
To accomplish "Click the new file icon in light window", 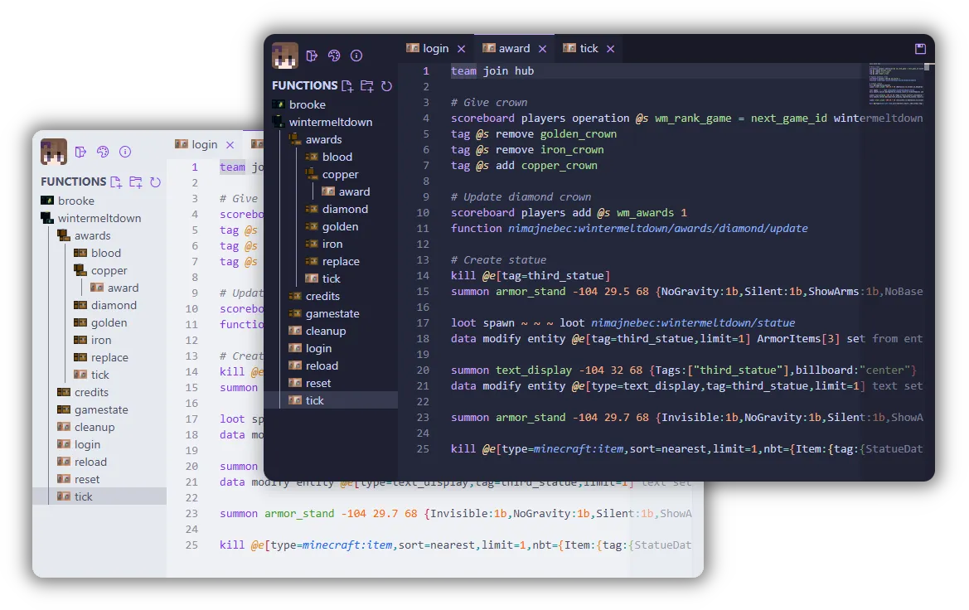I will click(116, 182).
